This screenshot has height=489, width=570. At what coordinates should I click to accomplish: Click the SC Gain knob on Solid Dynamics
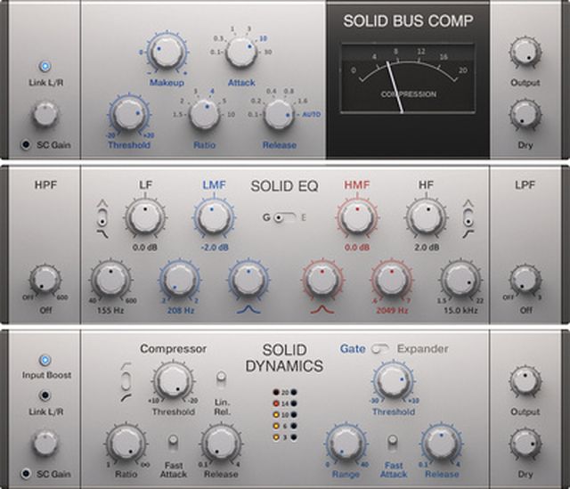pos(45,443)
